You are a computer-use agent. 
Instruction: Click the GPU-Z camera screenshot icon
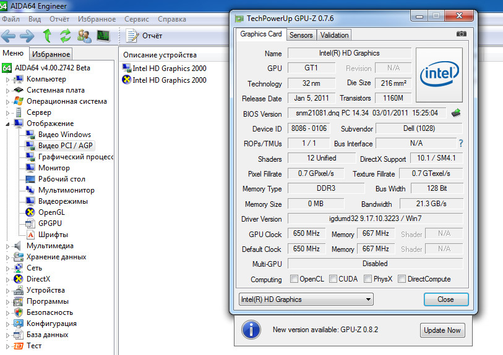coord(461,34)
